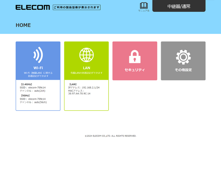Open the セキュリティ tile label
Image resolution: width=221 pixels, height=180 pixels.
tap(135, 70)
